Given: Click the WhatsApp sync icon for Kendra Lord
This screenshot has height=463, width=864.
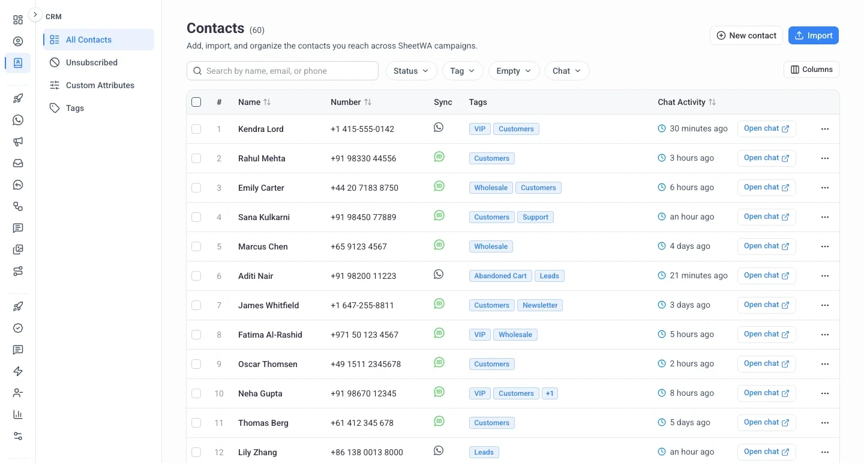Looking at the screenshot, I should click(x=439, y=127).
